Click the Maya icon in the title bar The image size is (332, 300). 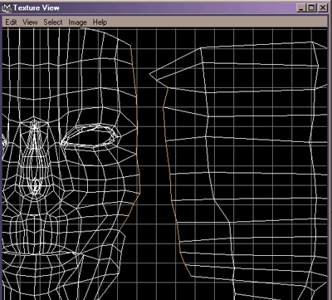point(7,7)
